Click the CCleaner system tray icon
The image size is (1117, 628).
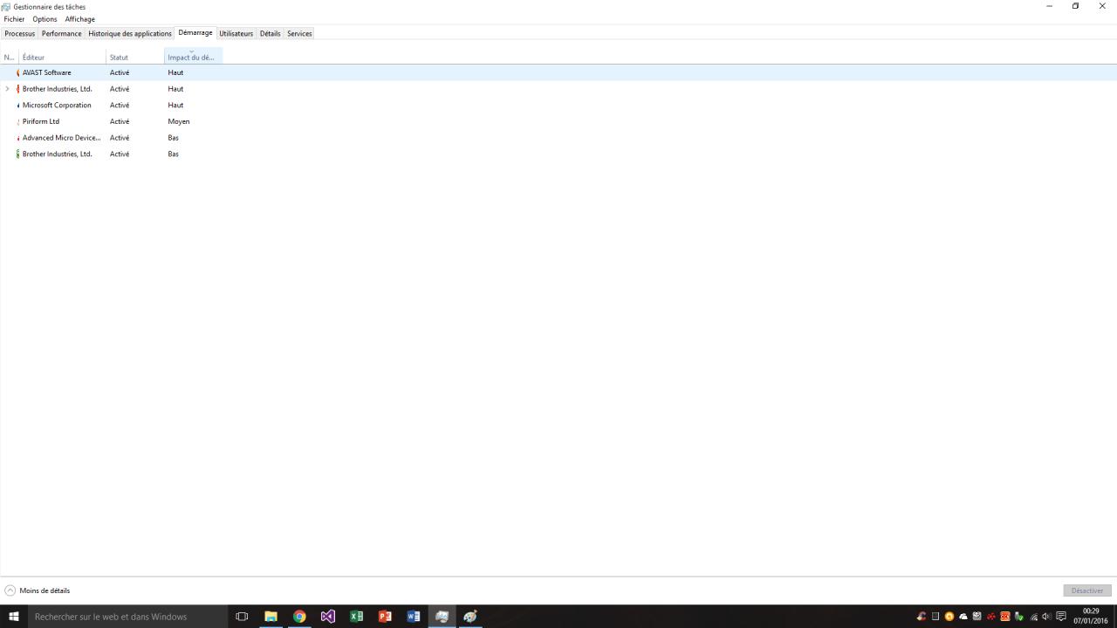click(922, 617)
